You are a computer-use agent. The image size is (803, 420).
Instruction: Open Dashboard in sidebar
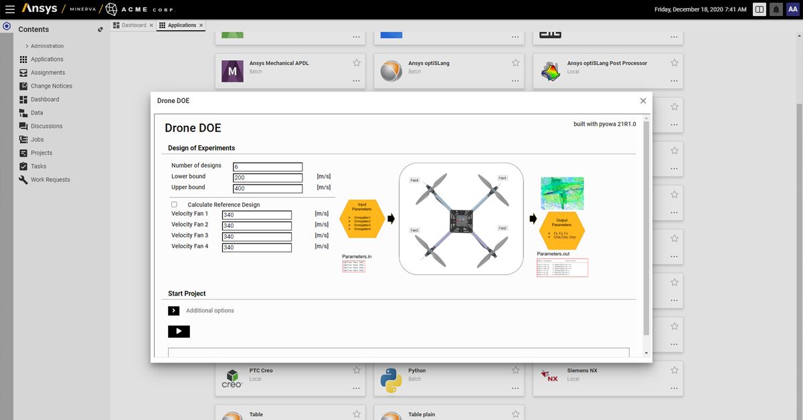pyautogui.click(x=45, y=100)
